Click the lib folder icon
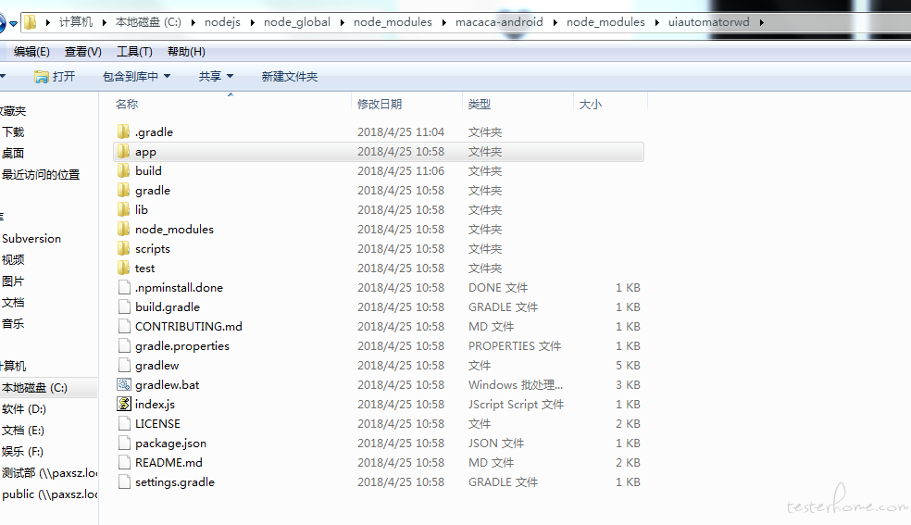This screenshot has width=911, height=525. [x=123, y=209]
